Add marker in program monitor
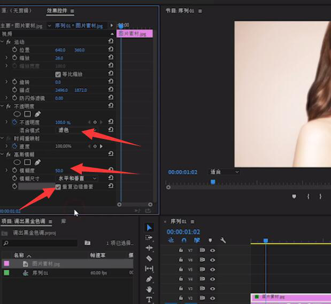The image size is (331, 304). click(x=294, y=197)
